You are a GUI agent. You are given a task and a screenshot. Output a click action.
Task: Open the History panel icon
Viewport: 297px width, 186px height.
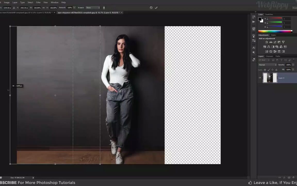click(254, 17)
